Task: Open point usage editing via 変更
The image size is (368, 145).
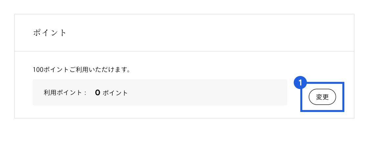Action: click(322, 97)
